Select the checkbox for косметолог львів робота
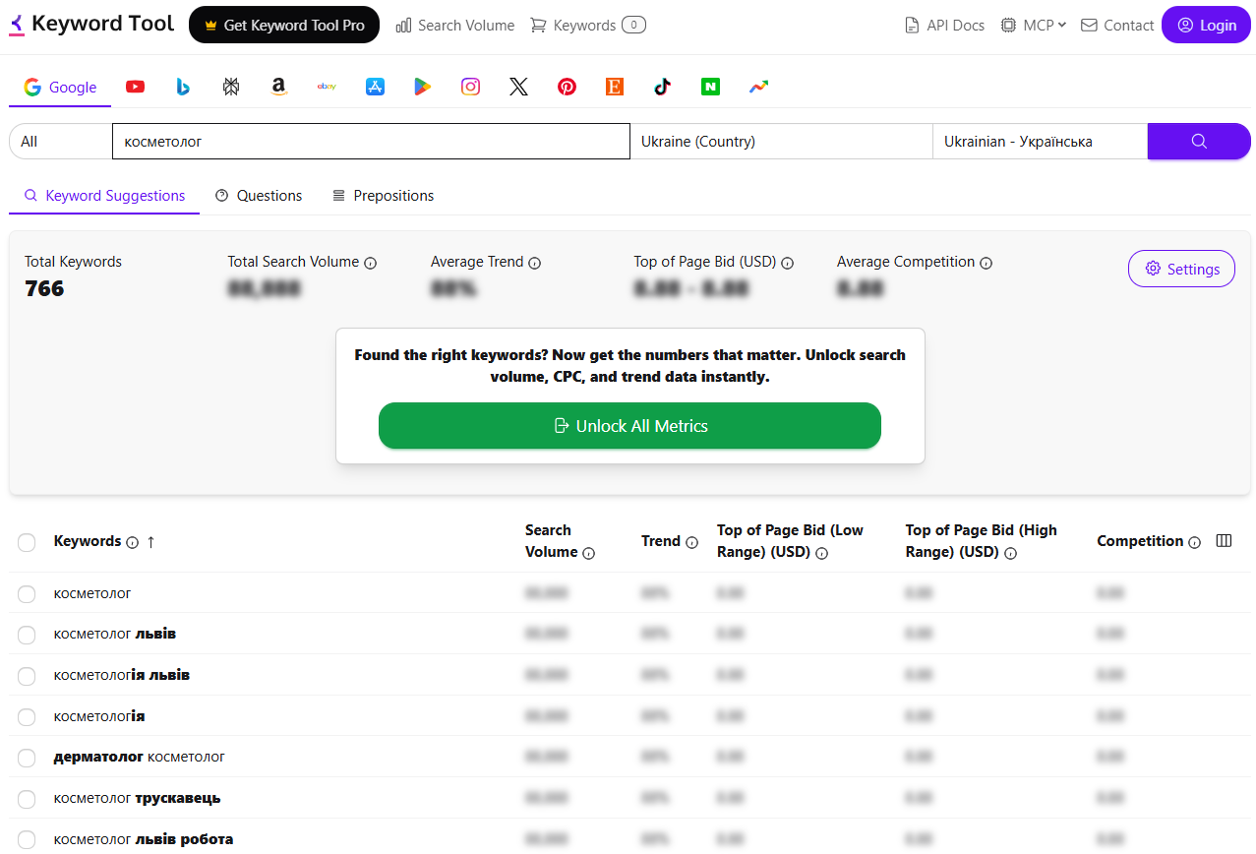Image resolution: width=1256 pixels, height=854 pixels. coord(27,840)
